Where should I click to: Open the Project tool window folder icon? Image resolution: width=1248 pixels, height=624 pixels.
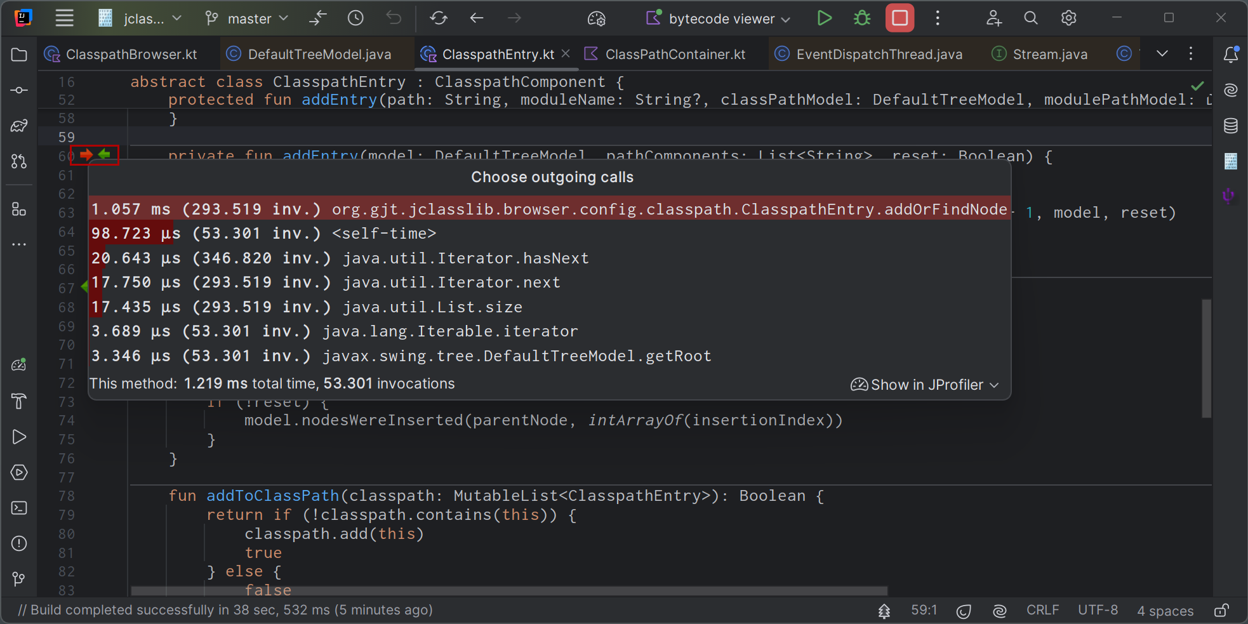(x=19, y=55)
